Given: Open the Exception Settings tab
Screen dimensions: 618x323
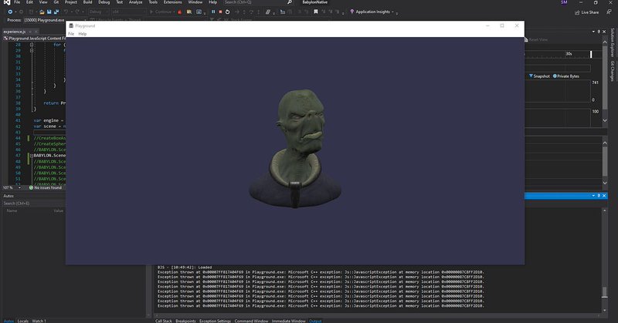Looking at the screenshot, I should click(x=215, y=321).
